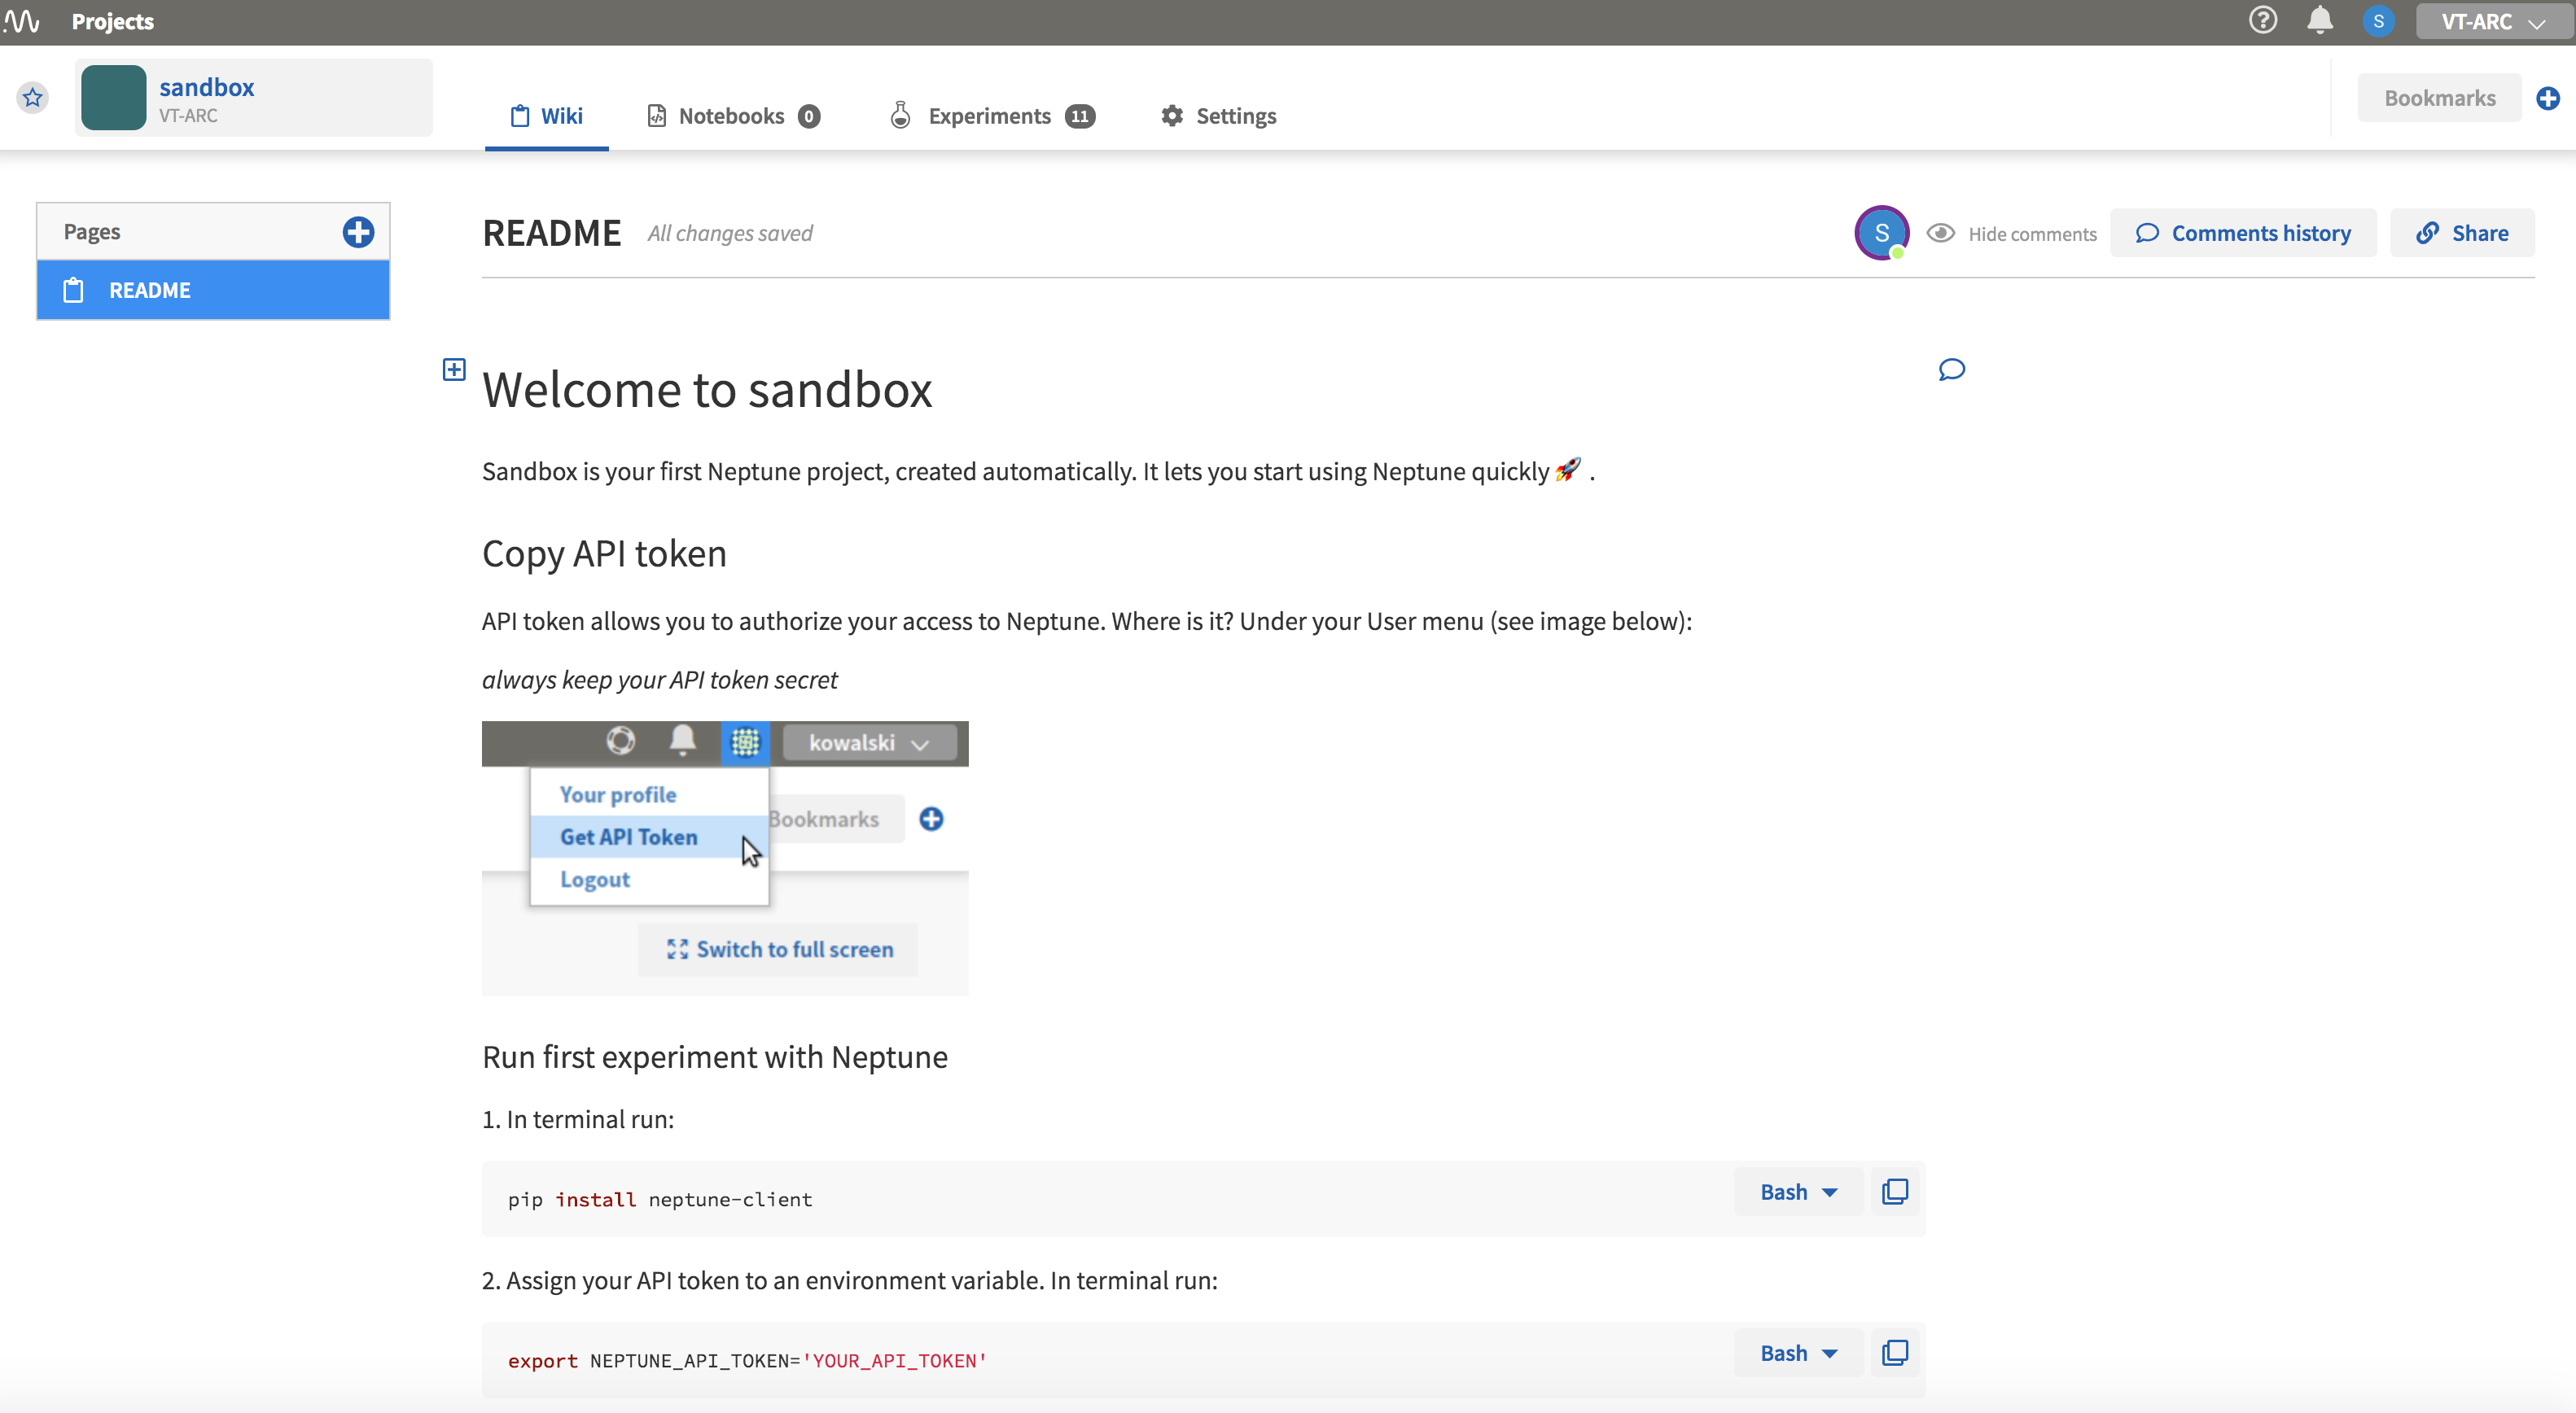Insert a new block beside heading
The image size is (2576, 1413).
(x=454, y=370)
